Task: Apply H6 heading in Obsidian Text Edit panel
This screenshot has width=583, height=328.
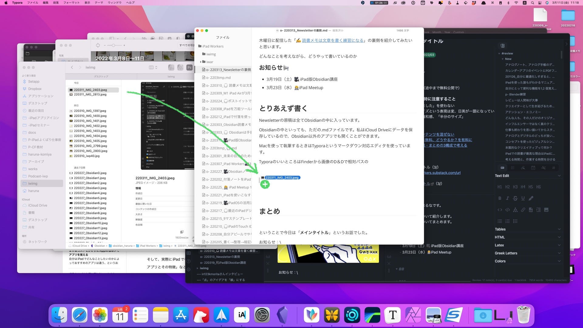Action: point(538,187)
